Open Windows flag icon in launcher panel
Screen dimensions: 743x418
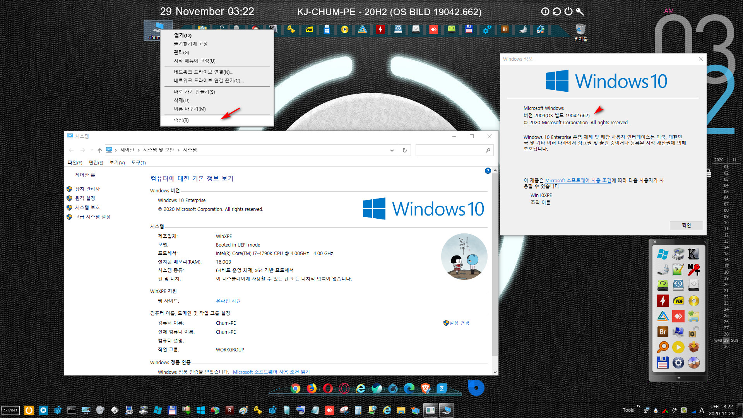coord(663,254)
